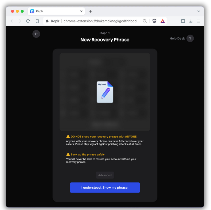The height and width of the screenshot is (210, 211).
Task: Click the My Seed note icon
Action: pyautogui.click(x=105, y=92)
